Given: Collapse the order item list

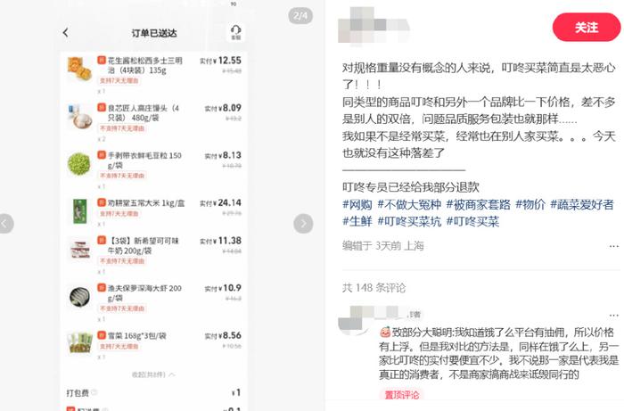Looking at the screenshot, I should pyautogui.click(x=154, y=374).
